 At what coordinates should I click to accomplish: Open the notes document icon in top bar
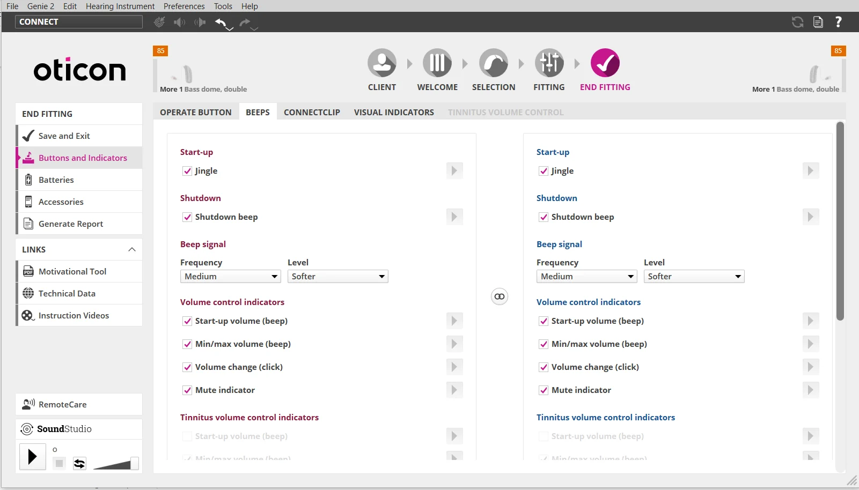tap(818, 22)
